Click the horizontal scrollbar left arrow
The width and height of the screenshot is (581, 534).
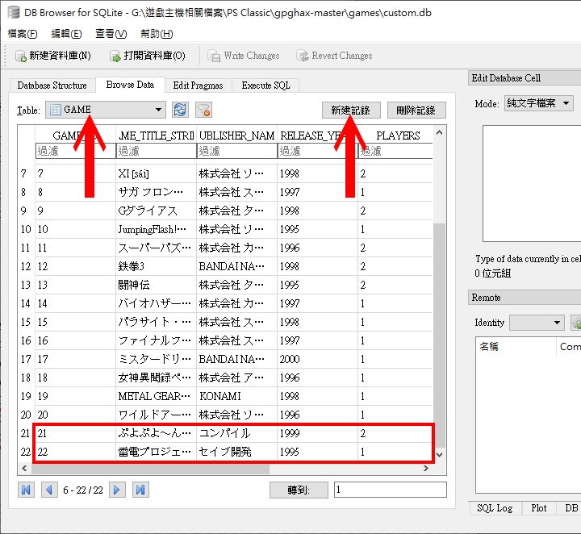(24, 469)
